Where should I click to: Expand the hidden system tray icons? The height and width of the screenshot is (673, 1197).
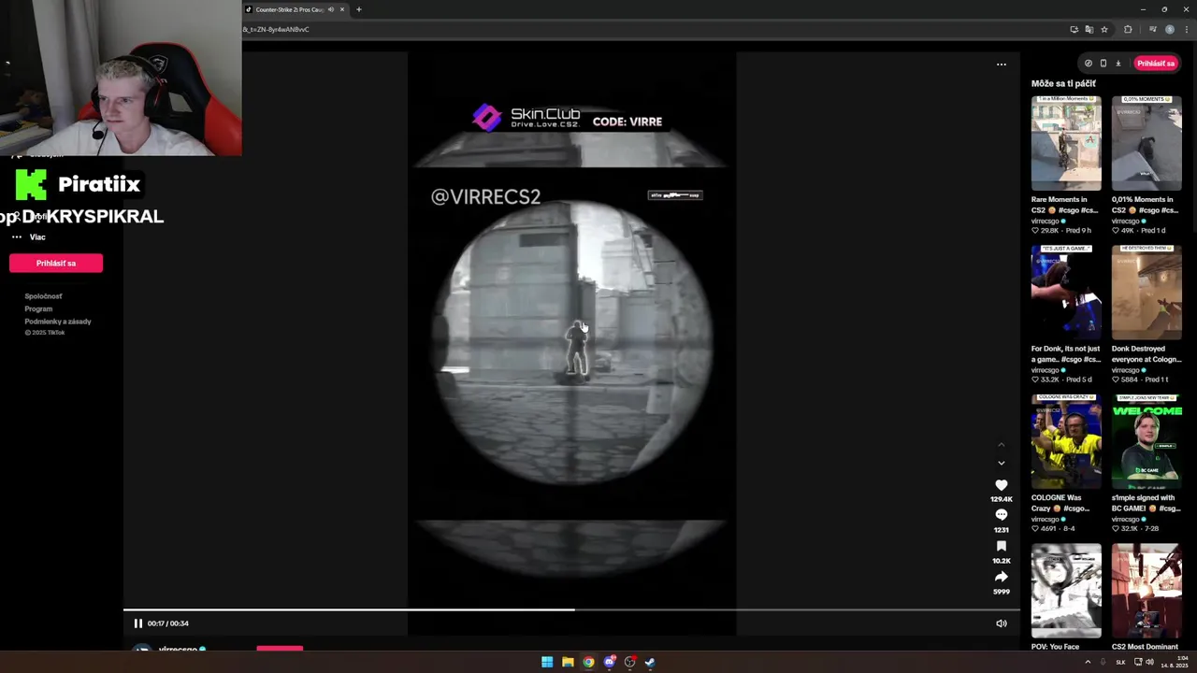pyautogui.click(x=1088, y=662)
